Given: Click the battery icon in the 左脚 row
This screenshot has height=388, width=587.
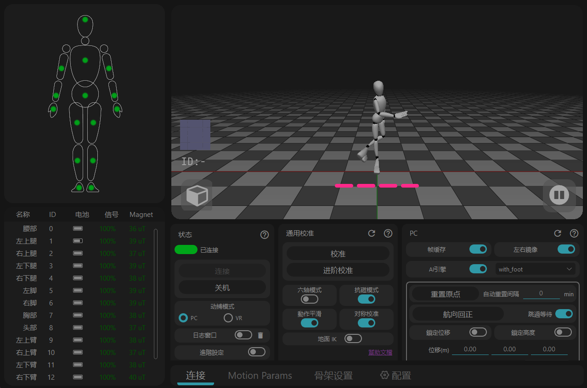Looking at the screenshot, I should click(78, 290).
